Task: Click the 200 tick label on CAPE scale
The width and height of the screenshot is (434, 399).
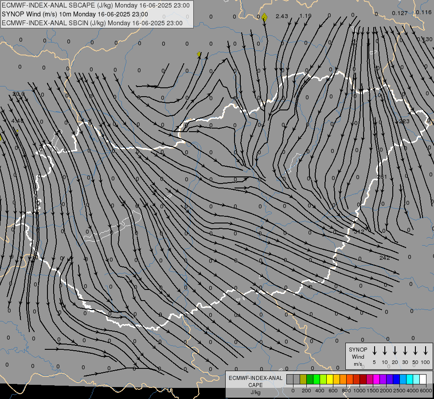Action: point(306,391)
